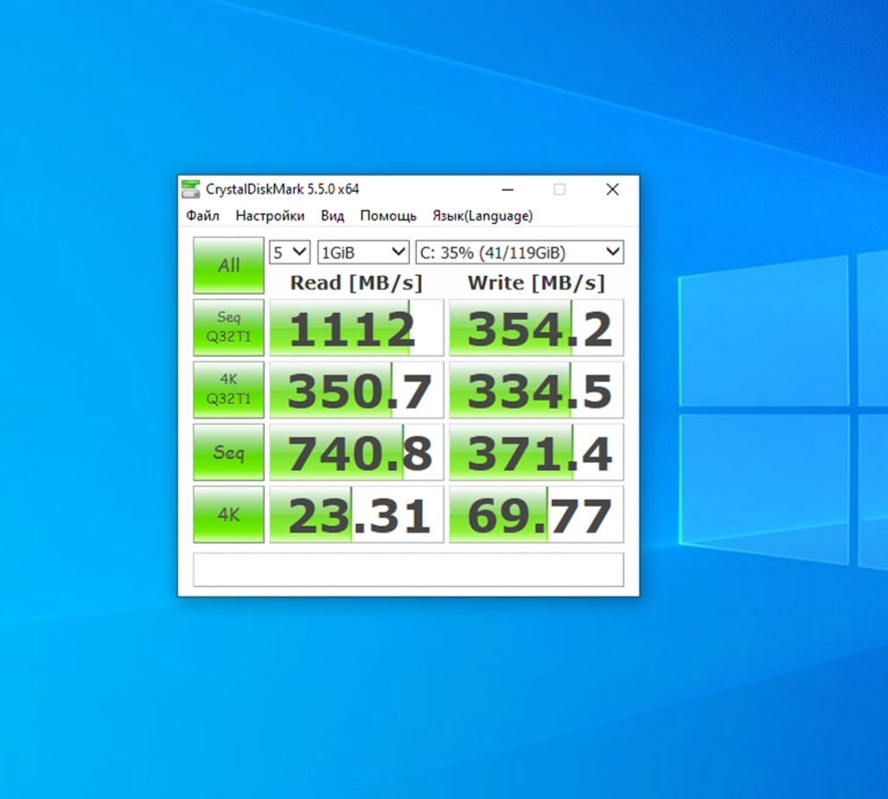The image size is (888, 799).
Task: Click the 4K Q32T1 write result 334.5
Action: pyautogui.click(x=536, y=390)
